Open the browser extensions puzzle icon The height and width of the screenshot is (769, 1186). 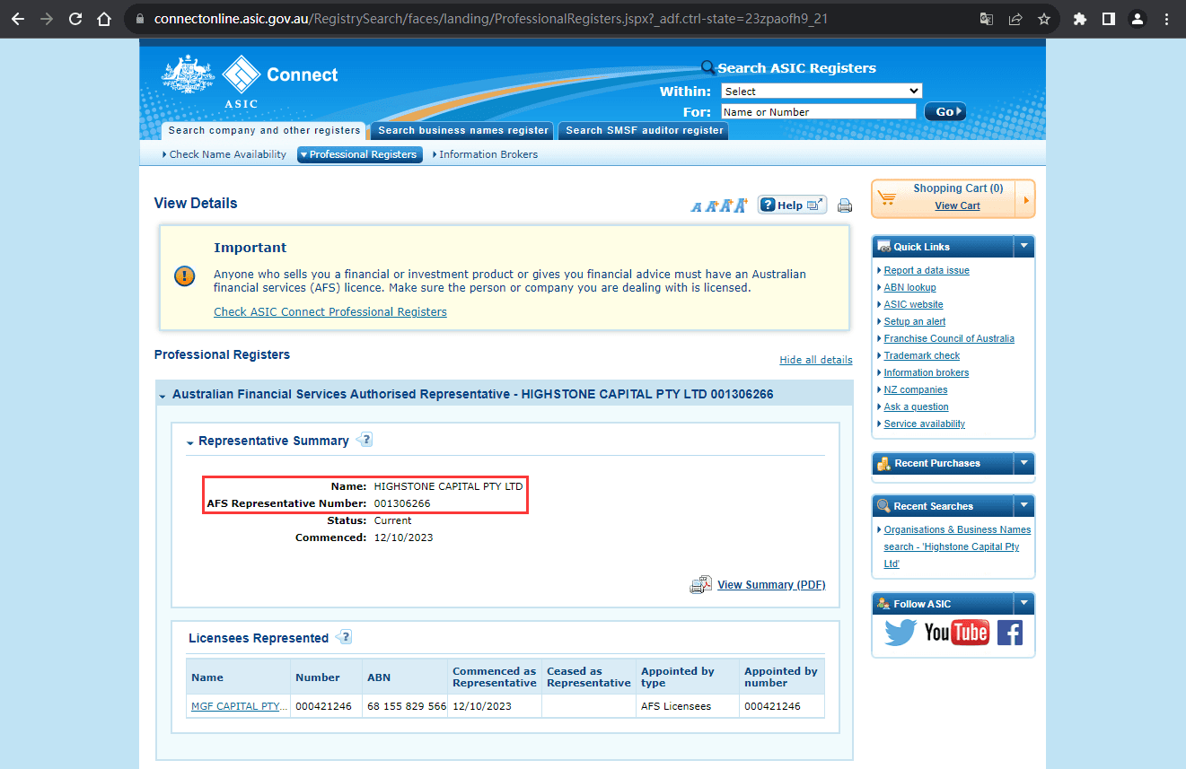[1080, 19]
